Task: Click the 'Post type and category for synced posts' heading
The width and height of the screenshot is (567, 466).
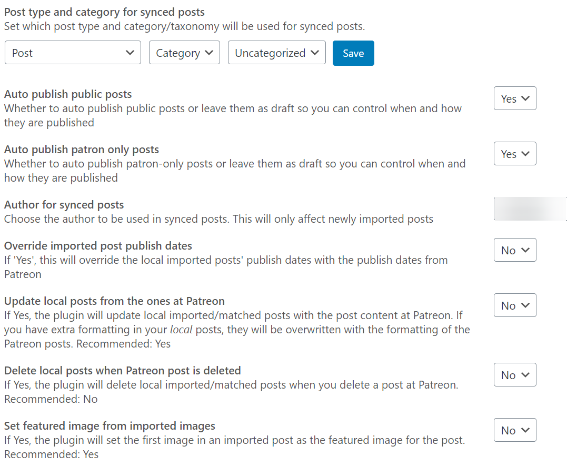Action: click(104, 12)
